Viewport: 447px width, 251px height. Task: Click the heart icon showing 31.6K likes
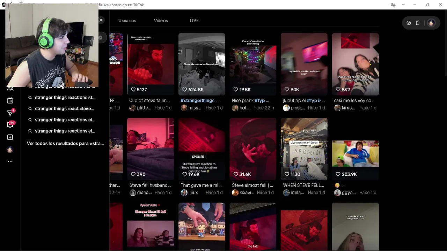[235, 174]
